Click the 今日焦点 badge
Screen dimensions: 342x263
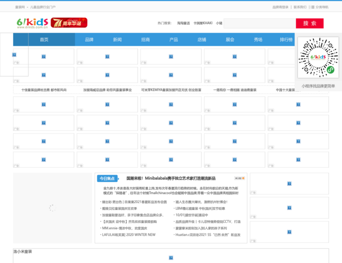pos(108,178)
